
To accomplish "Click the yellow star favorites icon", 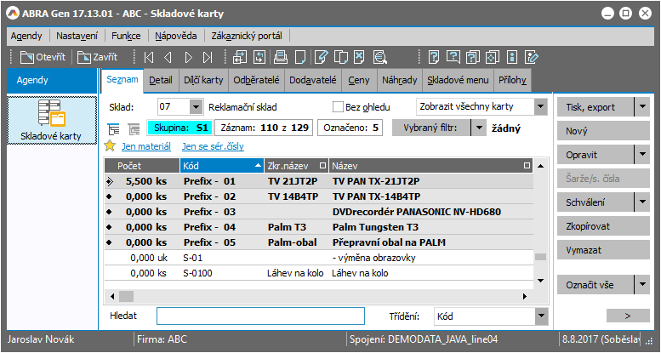I will (x=110, y=146).
